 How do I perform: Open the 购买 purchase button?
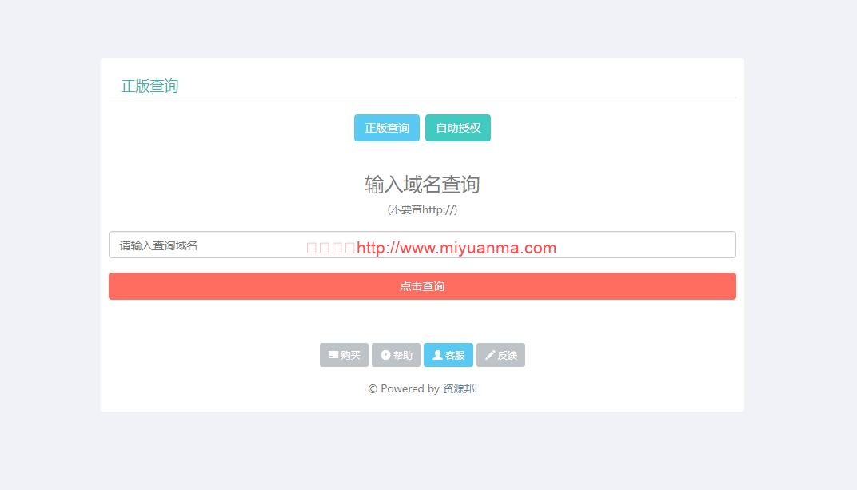point(344,355)
